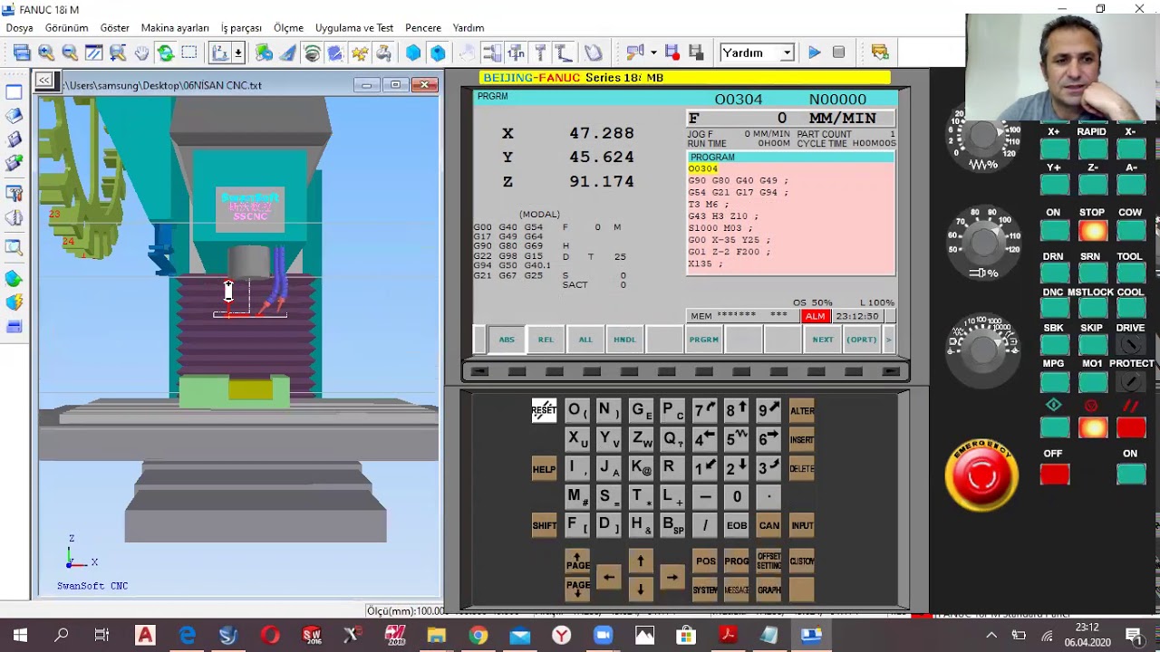Toggle the Z- jog button

[x=1092, y=185]
